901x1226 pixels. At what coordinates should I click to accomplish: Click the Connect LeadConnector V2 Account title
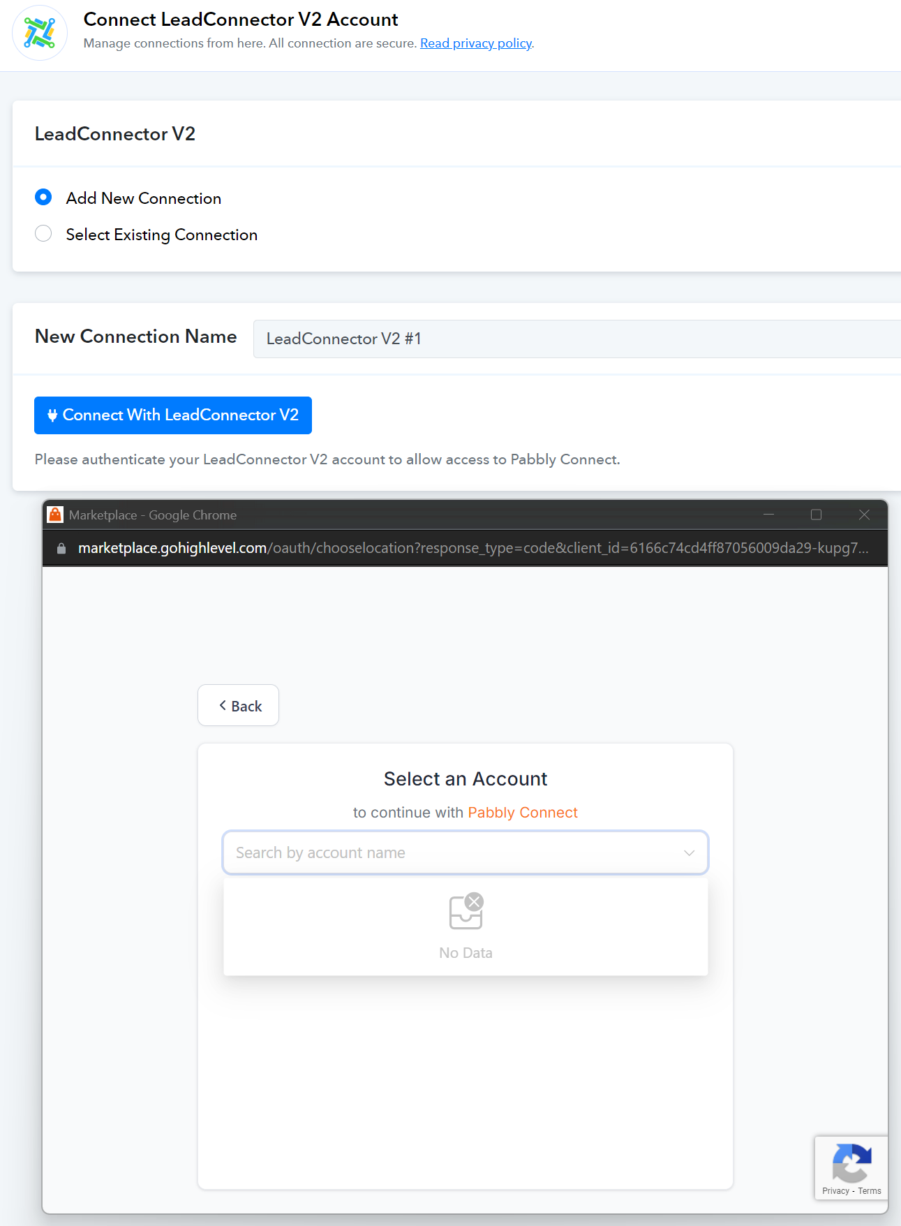(241, 20)
